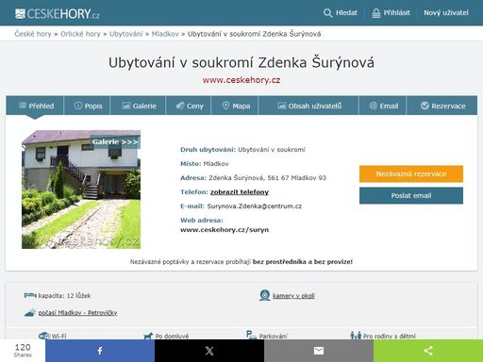Click the Nezávazná rezervace button
This screenshot has width=483, height=362.
pos(411,173)
